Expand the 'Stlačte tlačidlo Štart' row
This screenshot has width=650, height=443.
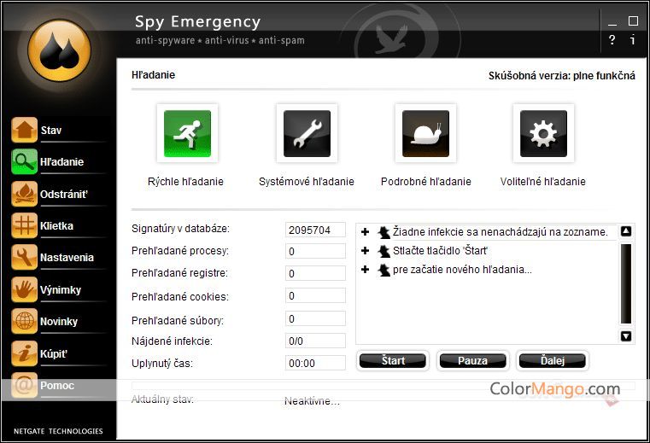366,250
